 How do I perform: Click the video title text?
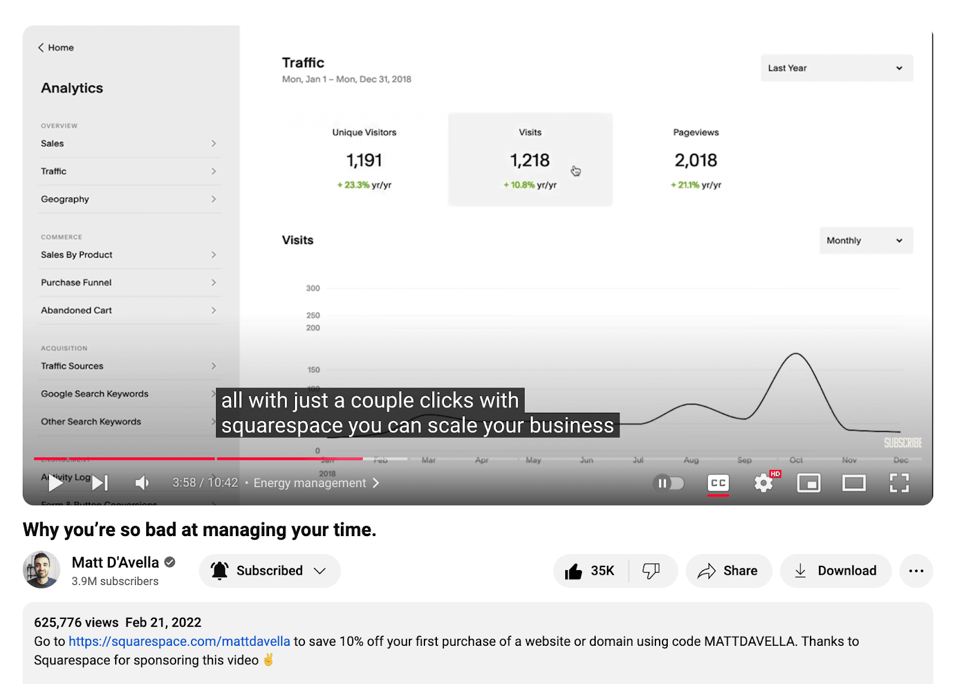pos(199,530)
